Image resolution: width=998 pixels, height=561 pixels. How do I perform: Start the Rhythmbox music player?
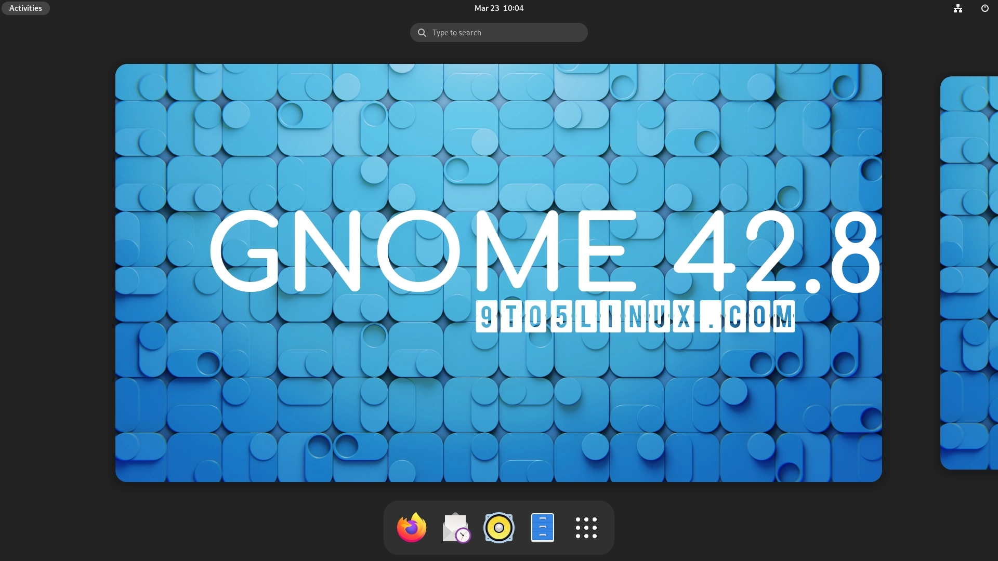coord(498,527)
